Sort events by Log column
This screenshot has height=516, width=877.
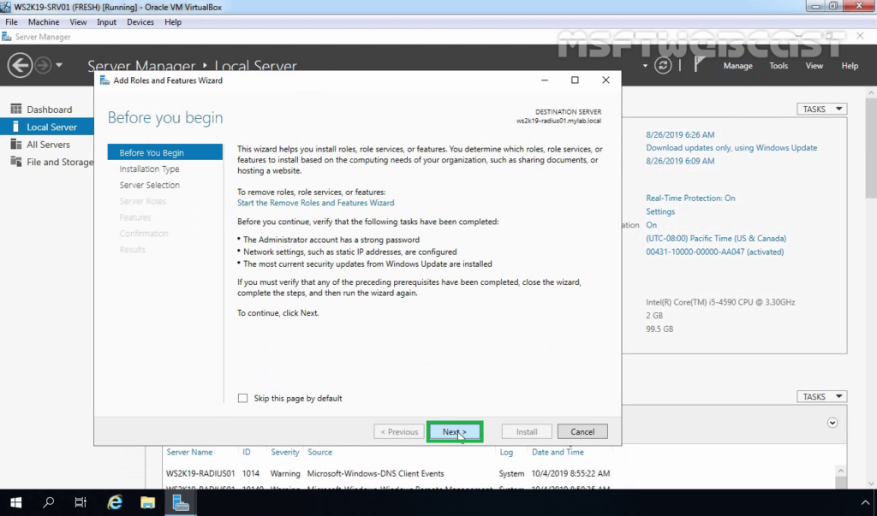point(506,452)
